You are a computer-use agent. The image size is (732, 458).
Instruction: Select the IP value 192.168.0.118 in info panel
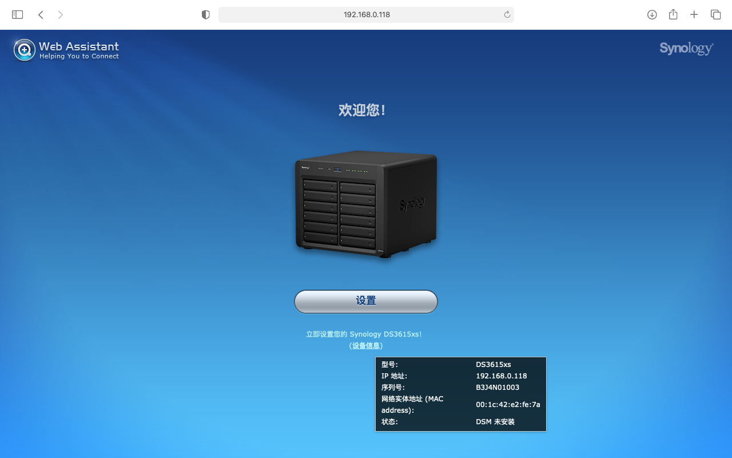tap(502, 376)
